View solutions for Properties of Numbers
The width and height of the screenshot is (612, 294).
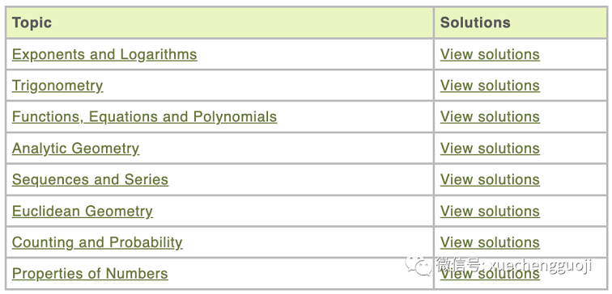tap(490, 274)
